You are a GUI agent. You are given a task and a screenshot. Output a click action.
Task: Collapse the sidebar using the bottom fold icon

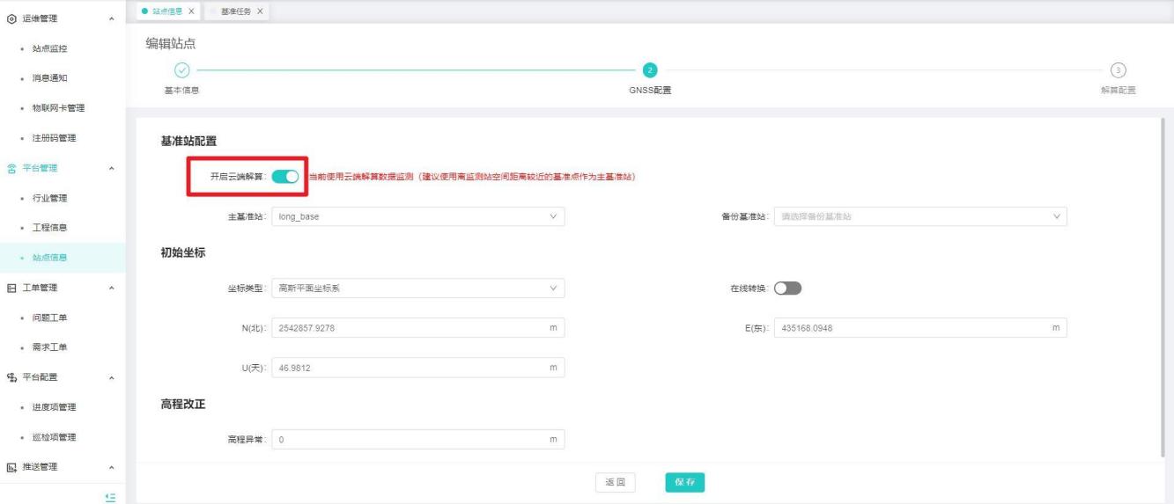pyautogui.click(x=110, y=497)
